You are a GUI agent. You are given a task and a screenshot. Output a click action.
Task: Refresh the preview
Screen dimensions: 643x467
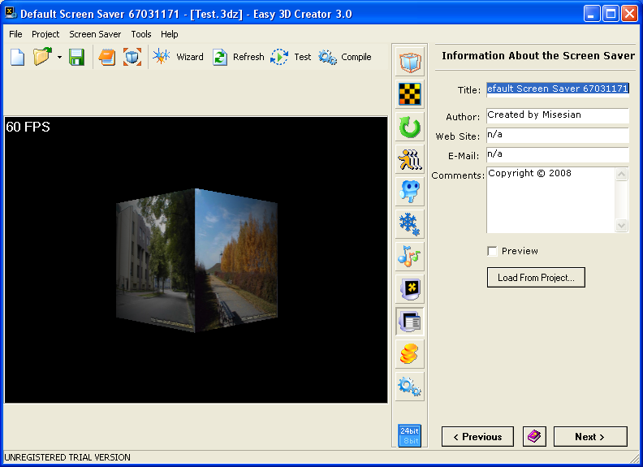click(x=238, y=57)
